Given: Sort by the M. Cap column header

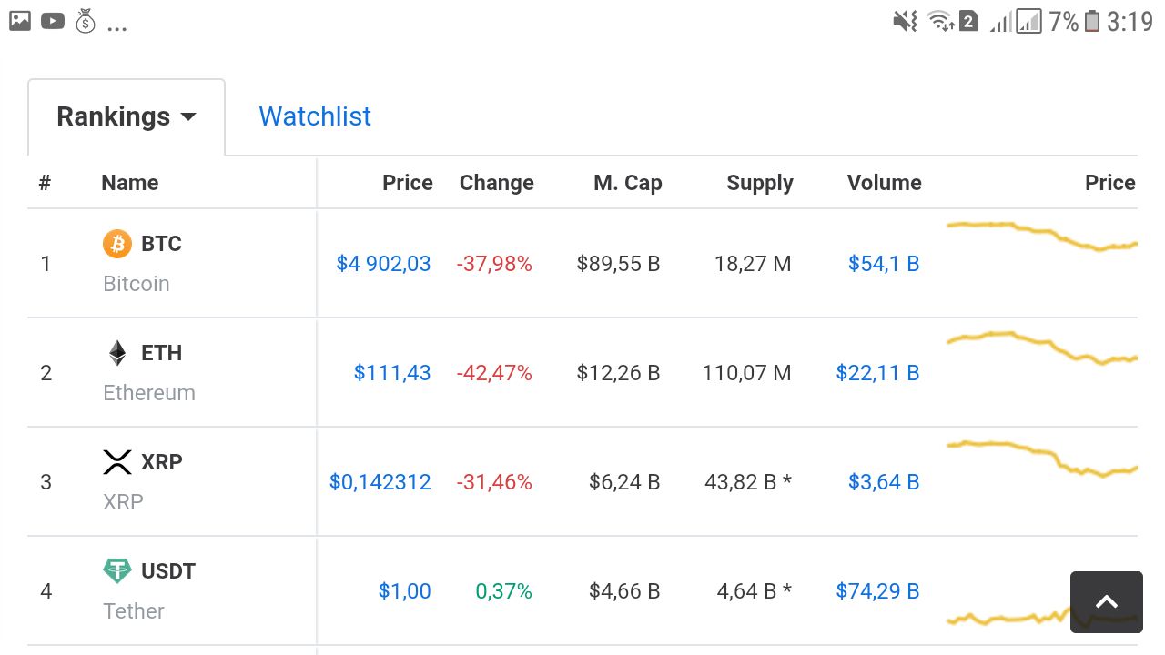Looking at the screenshot, I should pyautogui.click(x=628, y=183).
